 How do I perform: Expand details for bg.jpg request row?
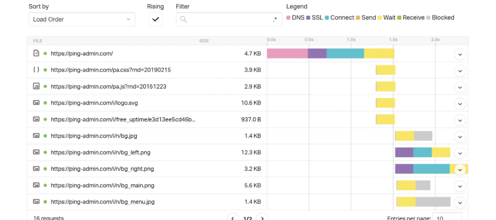[460, 137]
